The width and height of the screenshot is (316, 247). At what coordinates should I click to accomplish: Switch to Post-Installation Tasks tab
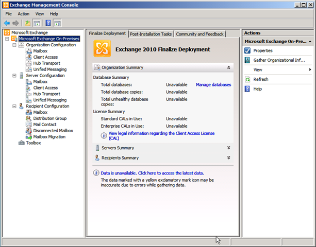[x=151, y=34]
